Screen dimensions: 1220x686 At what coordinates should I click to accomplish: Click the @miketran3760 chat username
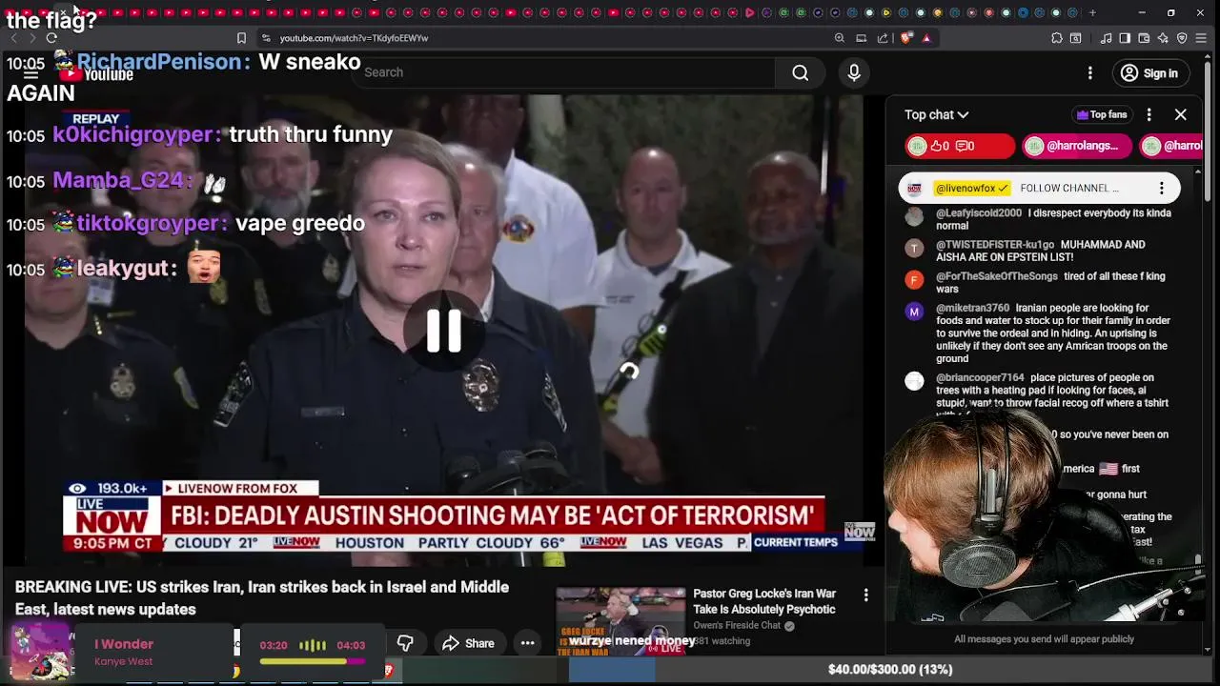pyautogui.click(x=972, y=308)
